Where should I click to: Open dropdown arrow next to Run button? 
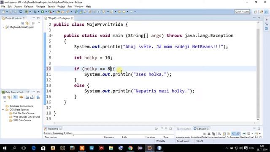click(x=46, y=12)
